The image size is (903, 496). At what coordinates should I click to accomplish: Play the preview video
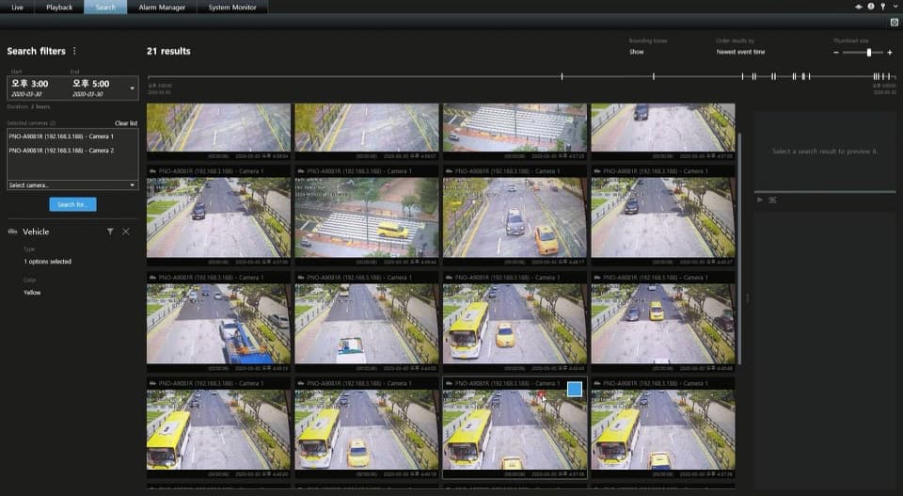(x=760, y=200)
